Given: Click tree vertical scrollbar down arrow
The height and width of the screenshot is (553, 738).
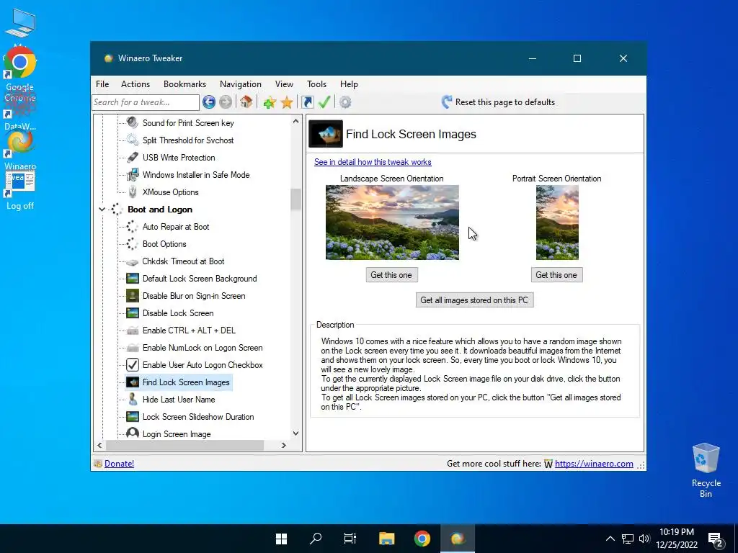Looking at the screenshot, I should point(295,433).
